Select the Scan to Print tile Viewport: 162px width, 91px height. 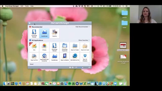point(34,57)
